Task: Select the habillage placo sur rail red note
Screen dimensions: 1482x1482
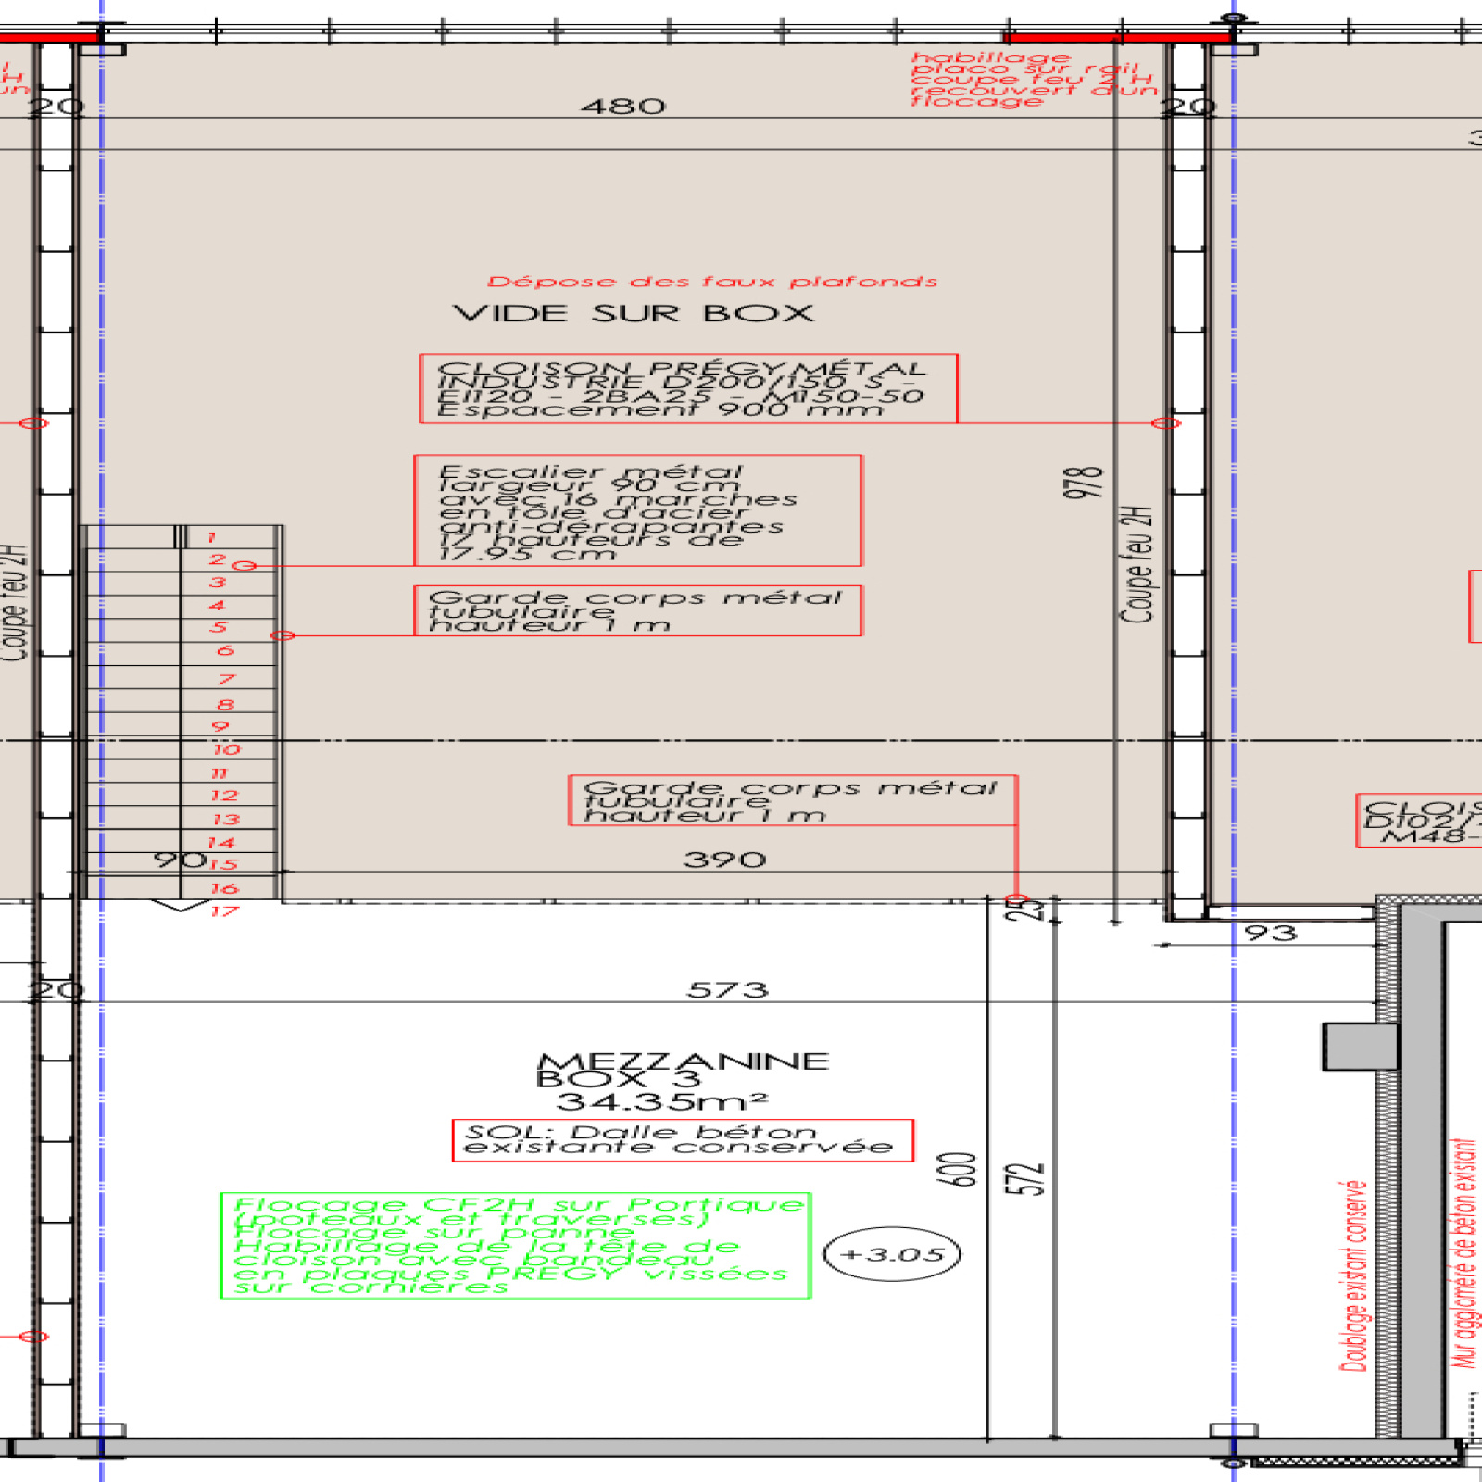Action: (1034, 80)
